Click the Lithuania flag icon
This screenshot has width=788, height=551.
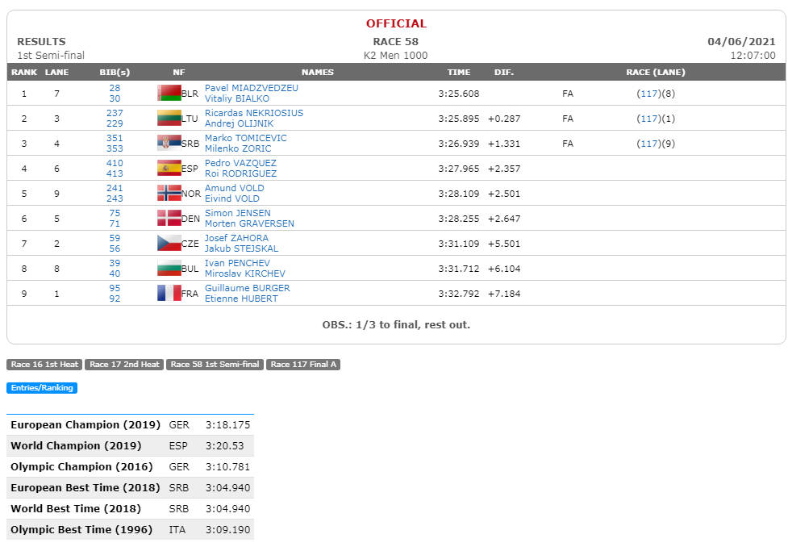click(169, 119)
